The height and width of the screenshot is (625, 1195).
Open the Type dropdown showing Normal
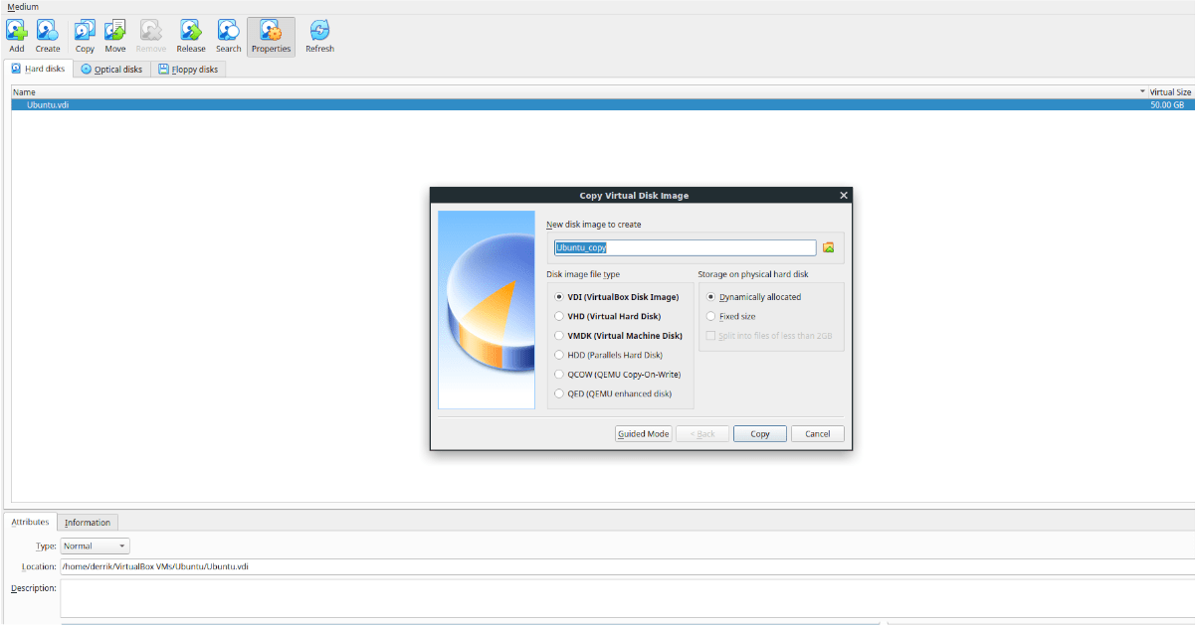click(x=94, y=545)
